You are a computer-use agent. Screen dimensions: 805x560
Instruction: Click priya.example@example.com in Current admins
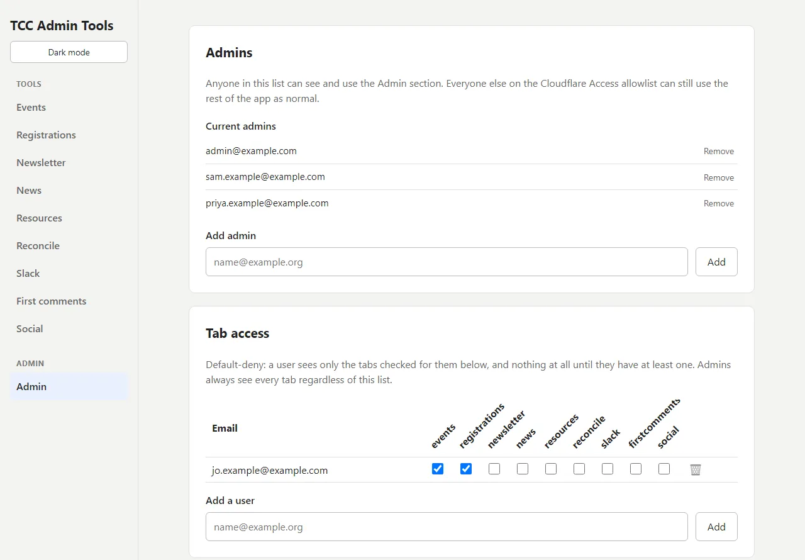point(267,203)
